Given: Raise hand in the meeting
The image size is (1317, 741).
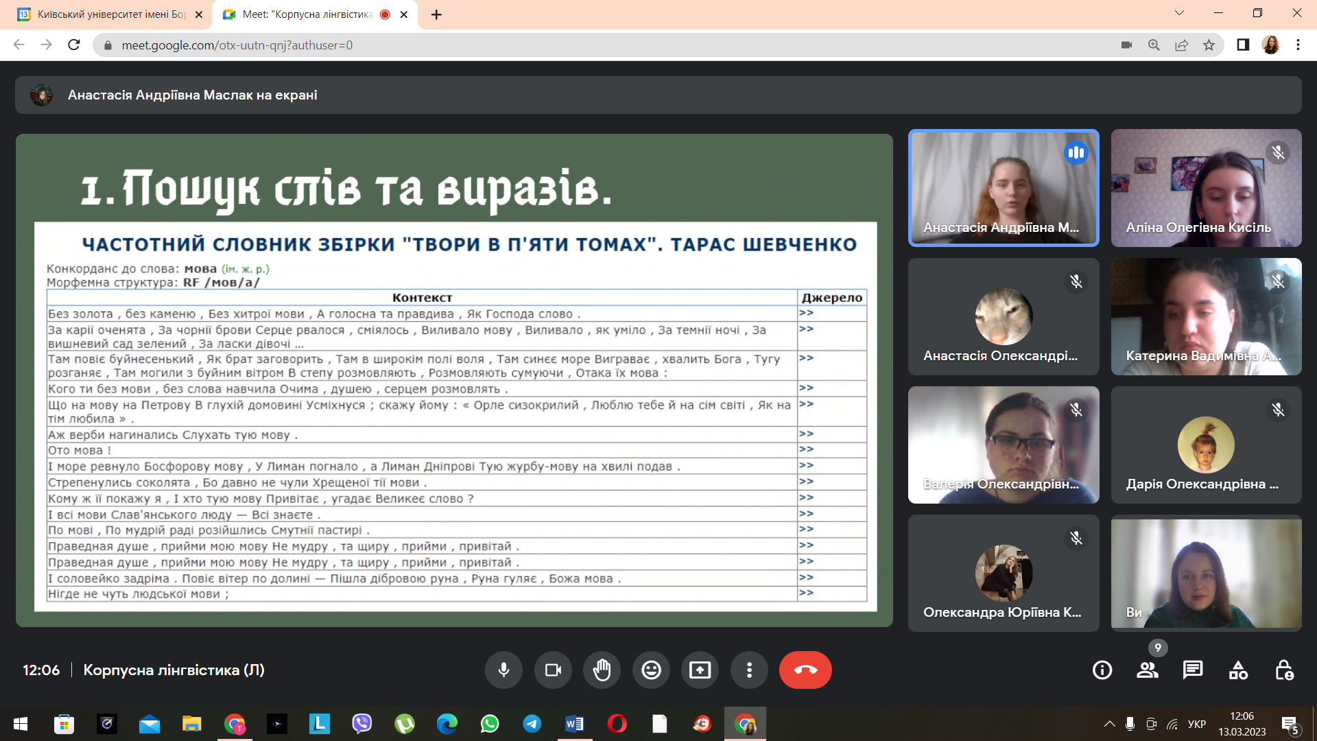Looking at the screenshot, I should tap(602, 670).
